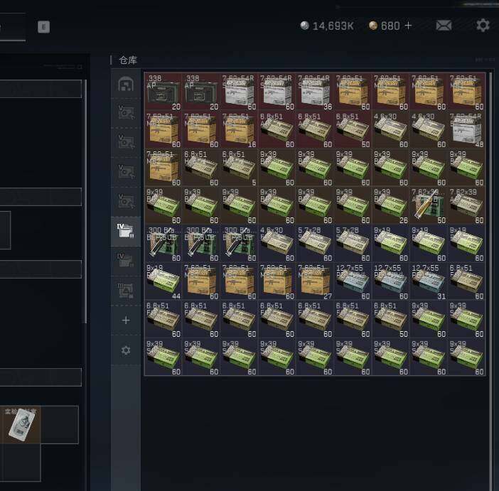Select the 6.8x51 stack with 50 on red background
The height and width of the screenshot is (491, 499).
[x=353, y=130]
